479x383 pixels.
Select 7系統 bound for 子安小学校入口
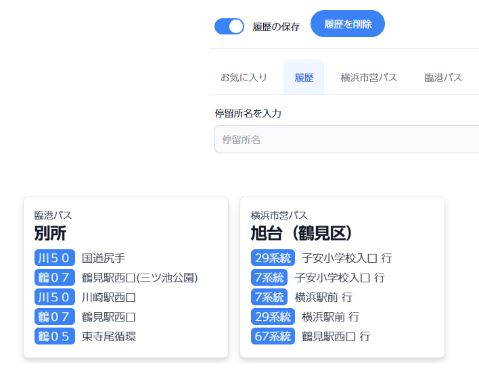(x=318, y=278)
